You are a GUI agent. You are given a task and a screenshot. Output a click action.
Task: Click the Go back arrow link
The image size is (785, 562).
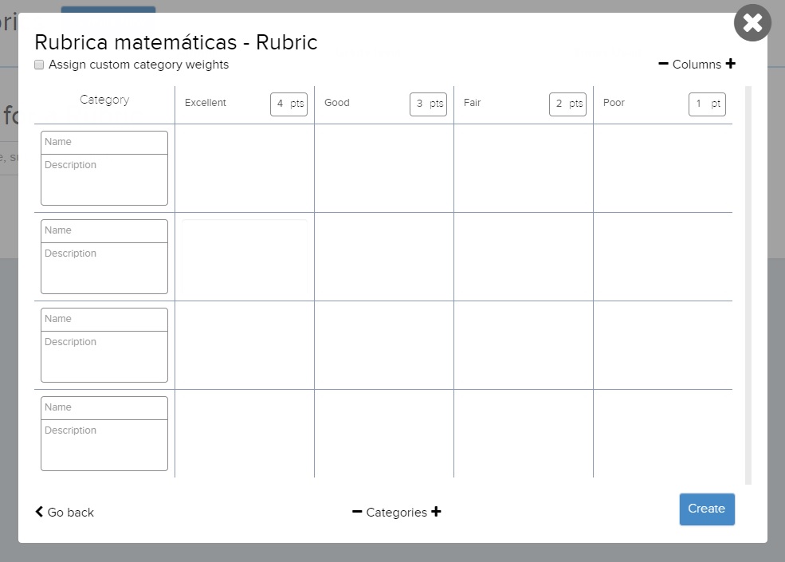pos(65,512)
